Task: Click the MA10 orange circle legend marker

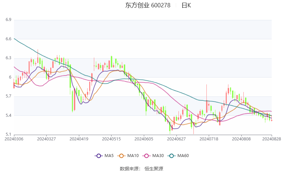Action: 122,155
